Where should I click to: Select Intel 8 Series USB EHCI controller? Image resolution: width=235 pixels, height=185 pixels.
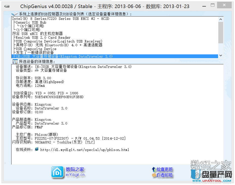click(x=61, y=19)
